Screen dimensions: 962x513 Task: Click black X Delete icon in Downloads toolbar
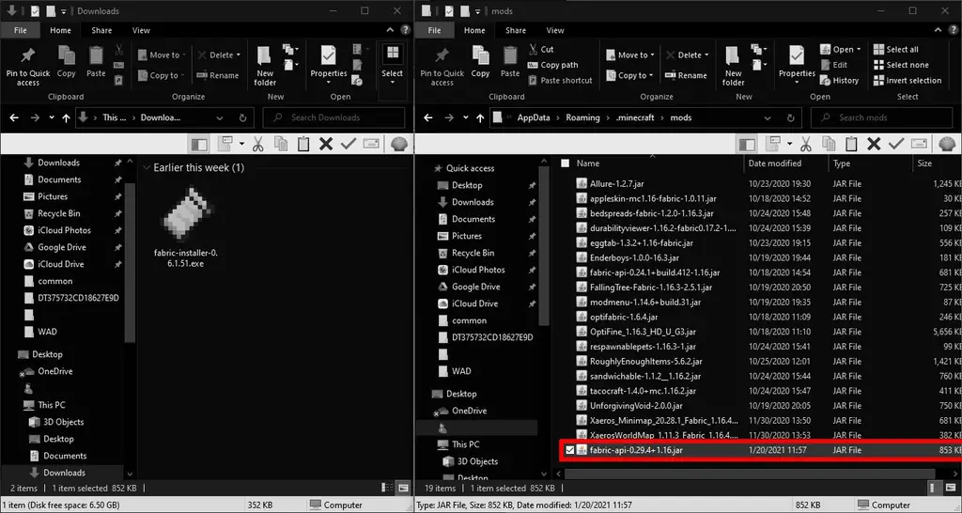point(326,144)
